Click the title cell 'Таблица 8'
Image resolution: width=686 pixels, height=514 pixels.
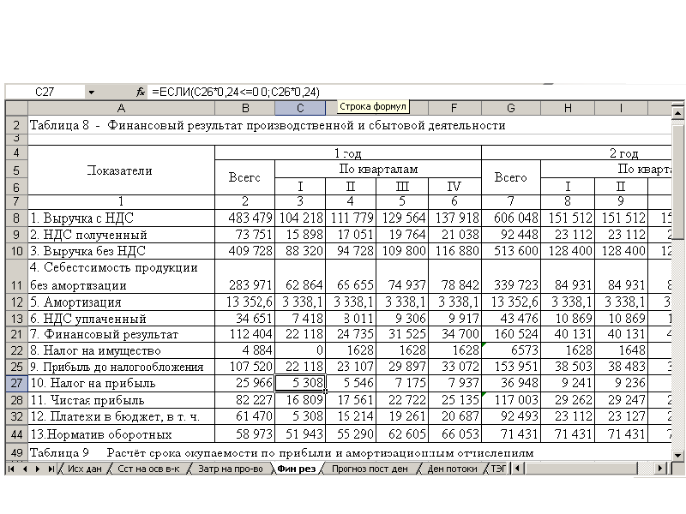point(268,125)
